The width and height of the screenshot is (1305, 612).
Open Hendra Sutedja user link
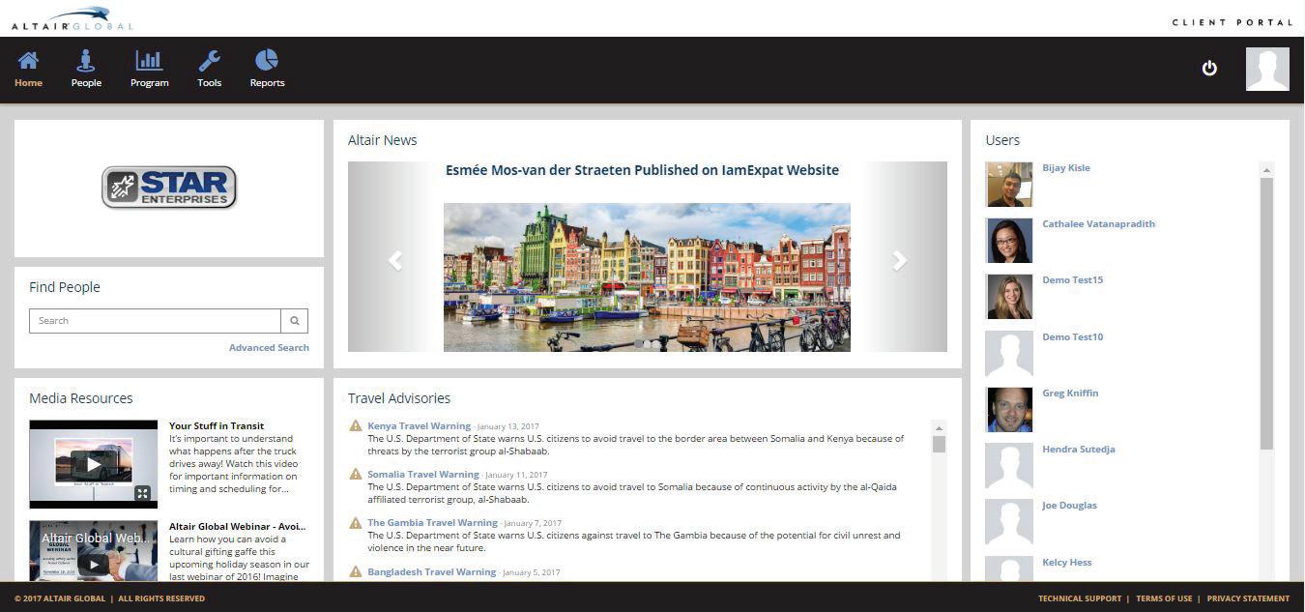coord(1079,450)
